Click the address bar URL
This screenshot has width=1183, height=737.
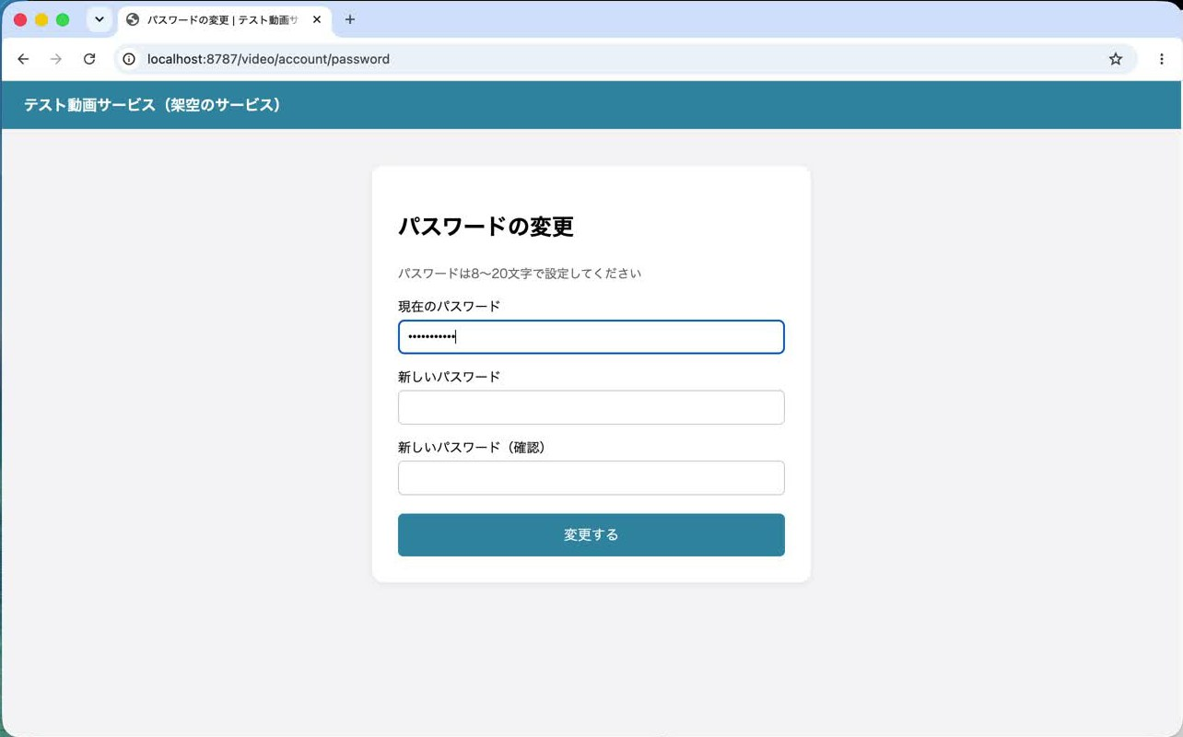pos(268,59)
